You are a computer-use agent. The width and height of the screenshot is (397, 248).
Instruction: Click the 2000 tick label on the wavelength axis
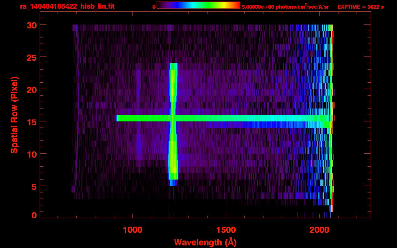319,230
